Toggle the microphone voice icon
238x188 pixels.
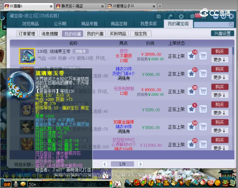pyautogui.click(x=16, y=184)
